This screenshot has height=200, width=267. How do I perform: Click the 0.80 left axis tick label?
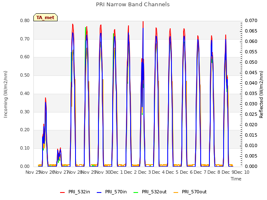coord(25,21)
